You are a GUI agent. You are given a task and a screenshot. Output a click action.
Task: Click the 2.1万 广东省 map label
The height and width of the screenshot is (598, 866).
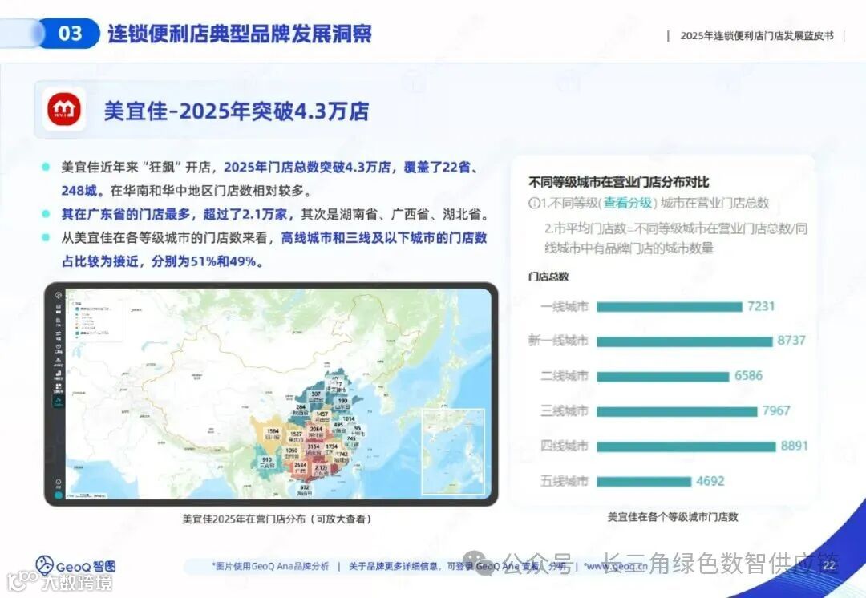pyautogui.click(x=322, y=471)
